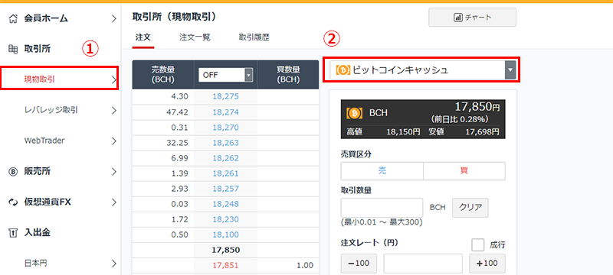The width and height of the screenshot is (613, 275).
Task: Select レバレッジ取引 in sidebar
Action: tap(51, 110)
